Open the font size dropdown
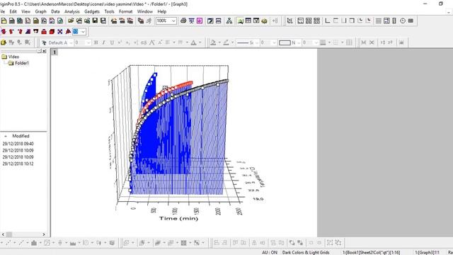Screen dimensions: 453x255 (88, 42)
